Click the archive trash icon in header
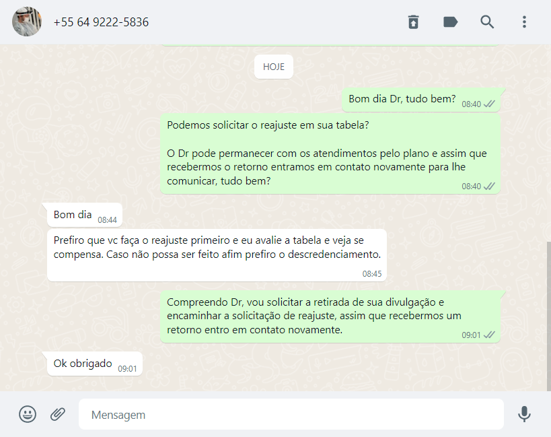551x437 pixels. coord(413,22)
